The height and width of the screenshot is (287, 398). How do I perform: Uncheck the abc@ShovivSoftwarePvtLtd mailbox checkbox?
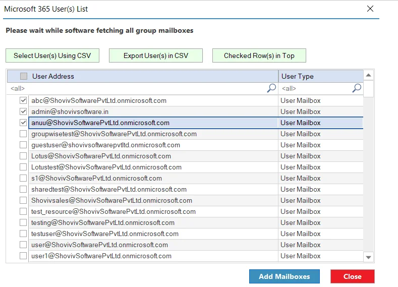pos(23,100)
